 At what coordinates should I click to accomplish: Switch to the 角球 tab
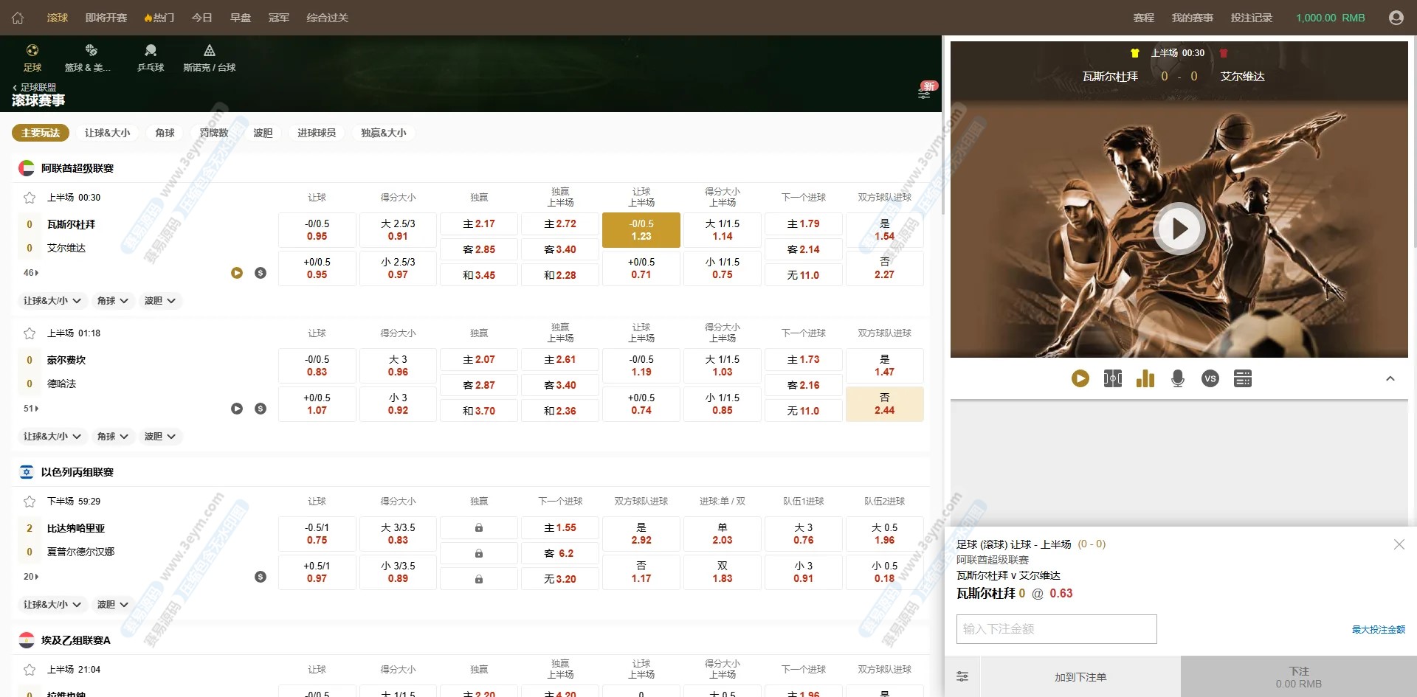(x=165, y=133)
